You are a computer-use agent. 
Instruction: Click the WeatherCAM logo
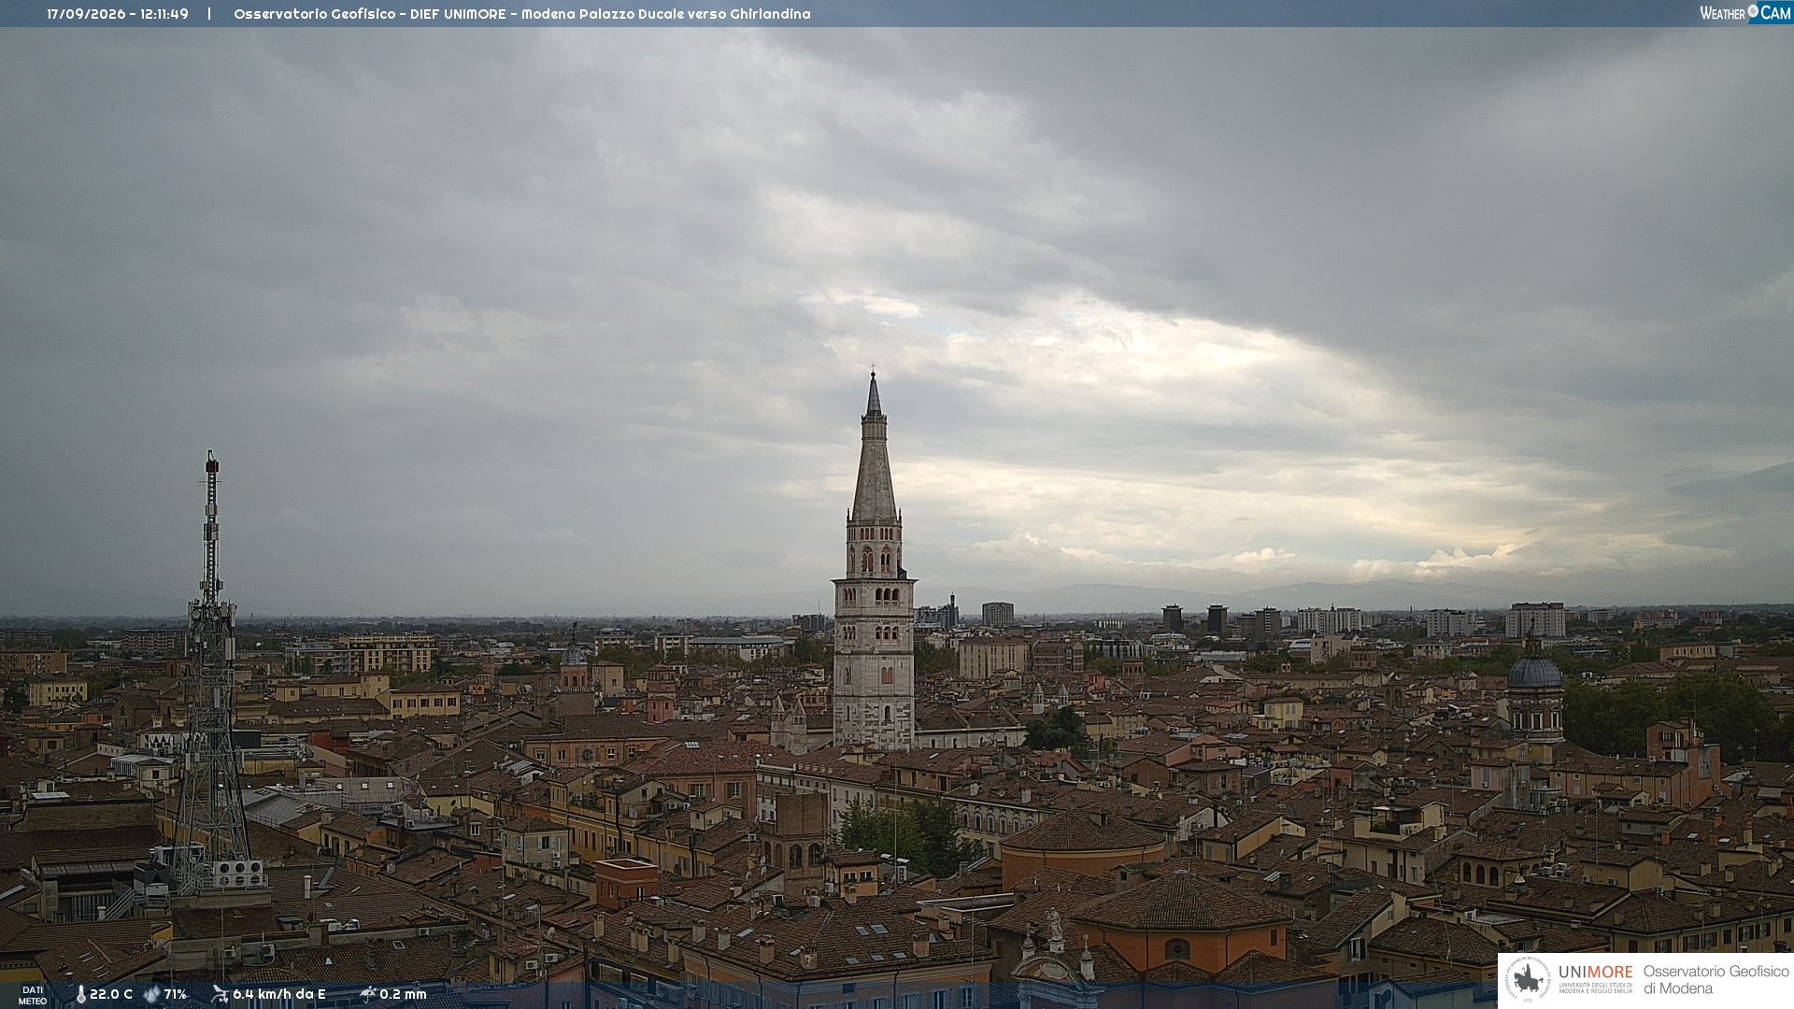[1745, 13]
